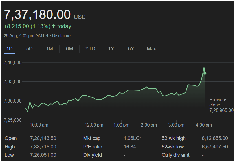This screenshot has width=235, height=162.
Task: Click the green up arrow beside today
Action: [54, 26]
